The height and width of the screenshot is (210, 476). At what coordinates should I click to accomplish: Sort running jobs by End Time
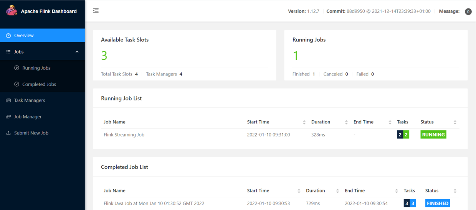[x=390, y=122]
